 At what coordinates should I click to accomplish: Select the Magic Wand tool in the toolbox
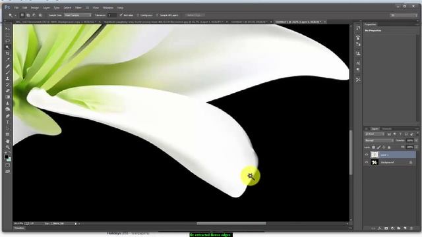point(7,47)
